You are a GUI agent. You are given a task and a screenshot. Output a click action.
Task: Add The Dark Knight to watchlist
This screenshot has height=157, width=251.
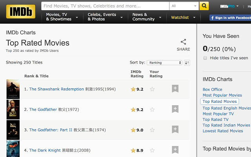tap(175, 150)
